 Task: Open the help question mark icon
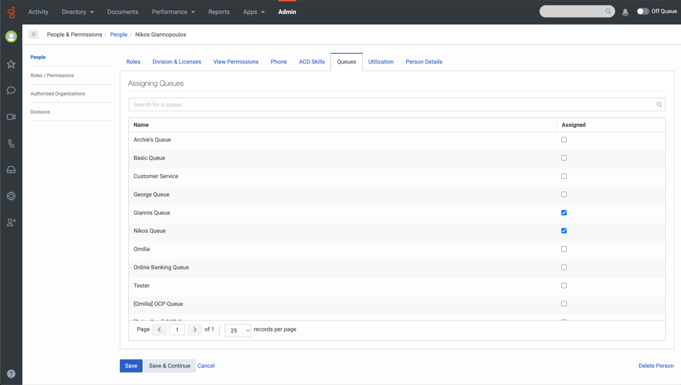point(11,374)
